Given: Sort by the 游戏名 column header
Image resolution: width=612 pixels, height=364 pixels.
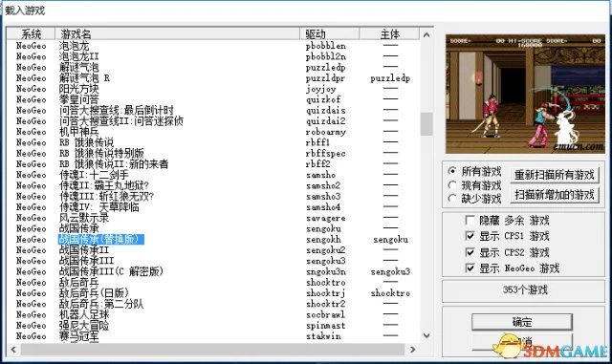Looking at the screenshot, I should pyautogui.click(x=178, y=34).
